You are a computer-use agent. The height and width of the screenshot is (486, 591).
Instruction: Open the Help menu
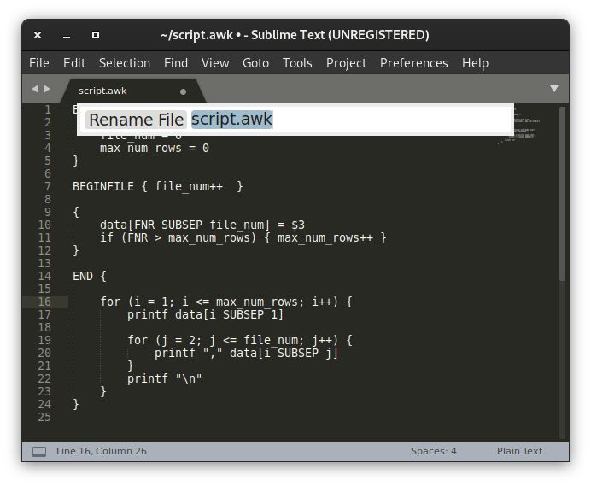click(475, 63)
